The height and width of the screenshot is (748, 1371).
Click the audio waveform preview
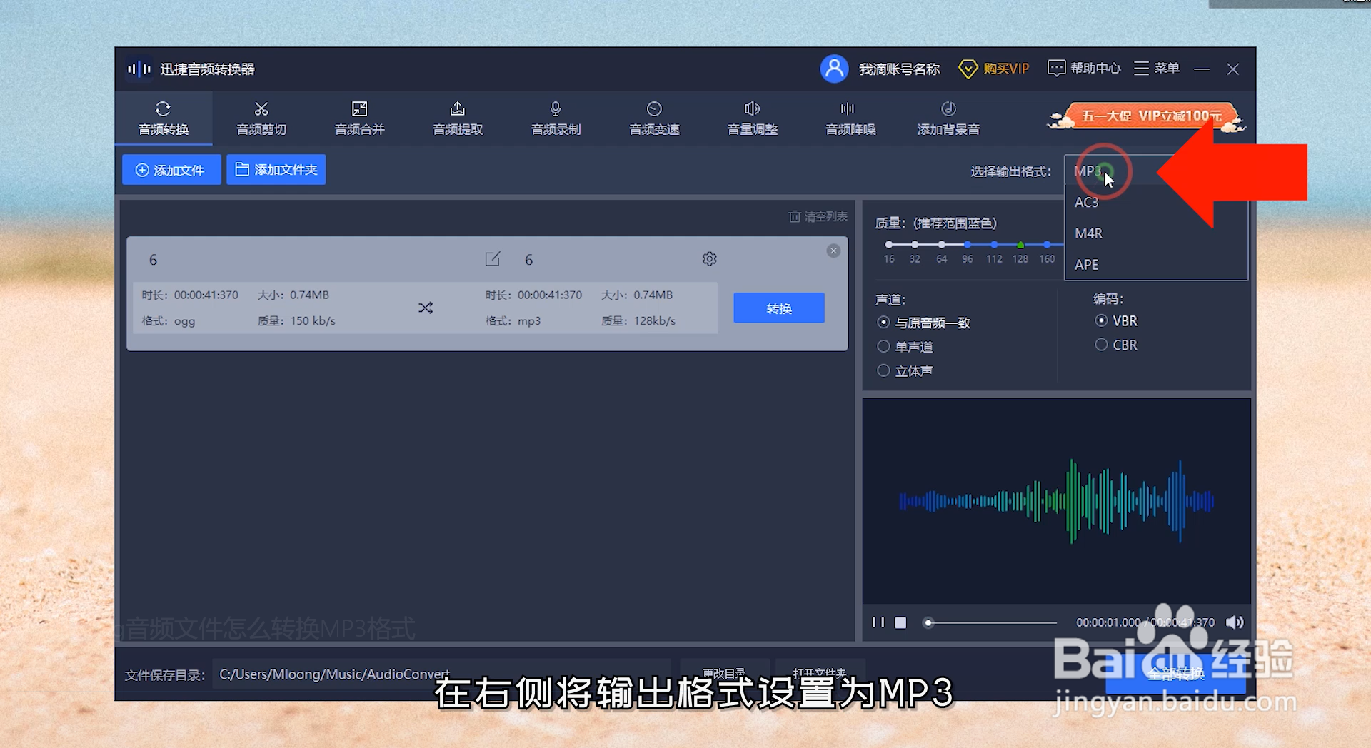(1057, 502)
